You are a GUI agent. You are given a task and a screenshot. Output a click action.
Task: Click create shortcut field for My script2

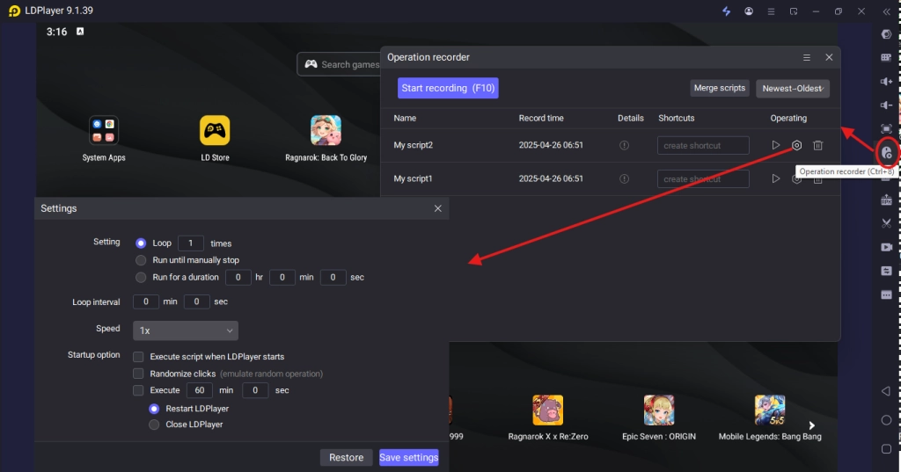point(703,145)
